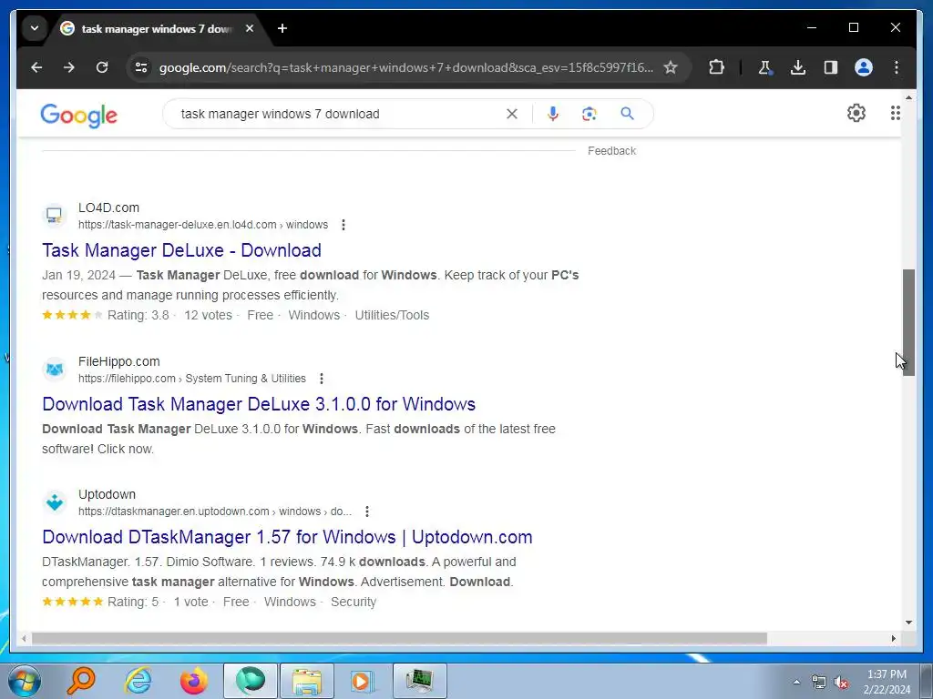Click the Uptodown site favicon
Viewport: 933px width, 699px height.
54,502
